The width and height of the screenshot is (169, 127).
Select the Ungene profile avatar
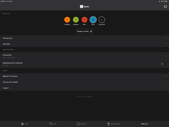(76, 20)
